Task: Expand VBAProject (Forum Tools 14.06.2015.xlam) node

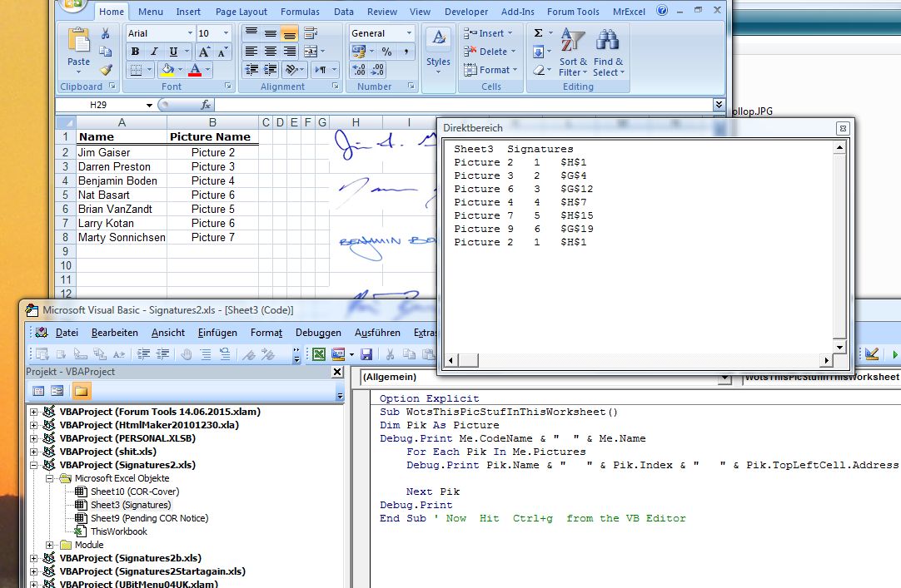Action: [33, 412]
